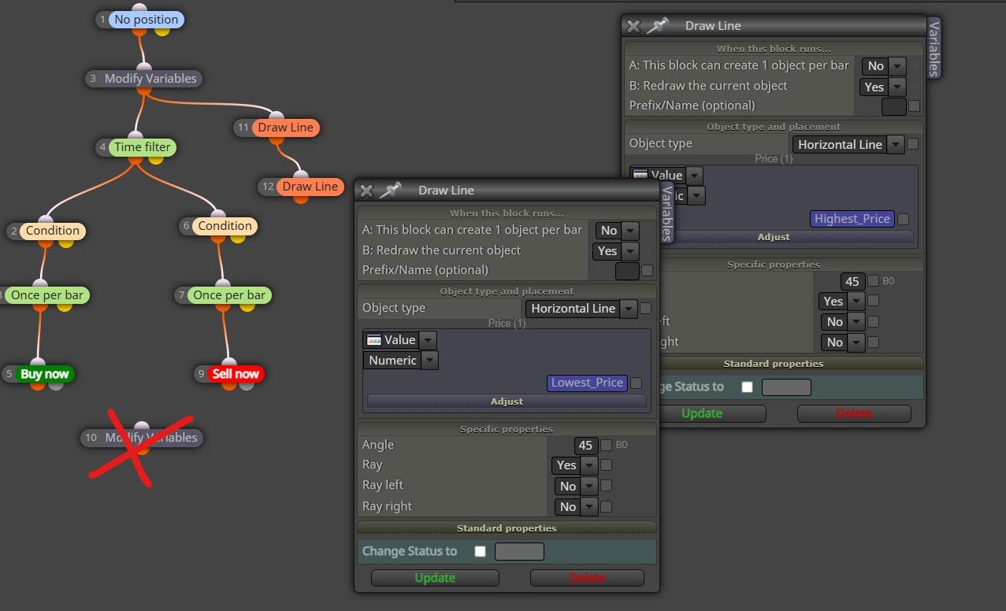Tick the Change Status to checkbox in front dialog
Viewport: 1006px width, 611px height.
click(x=480, y=551)
